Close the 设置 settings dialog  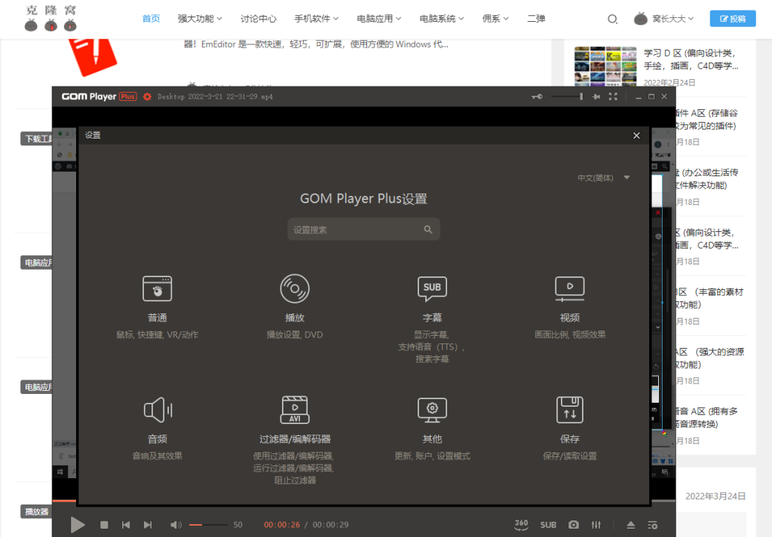pos(636,136)
